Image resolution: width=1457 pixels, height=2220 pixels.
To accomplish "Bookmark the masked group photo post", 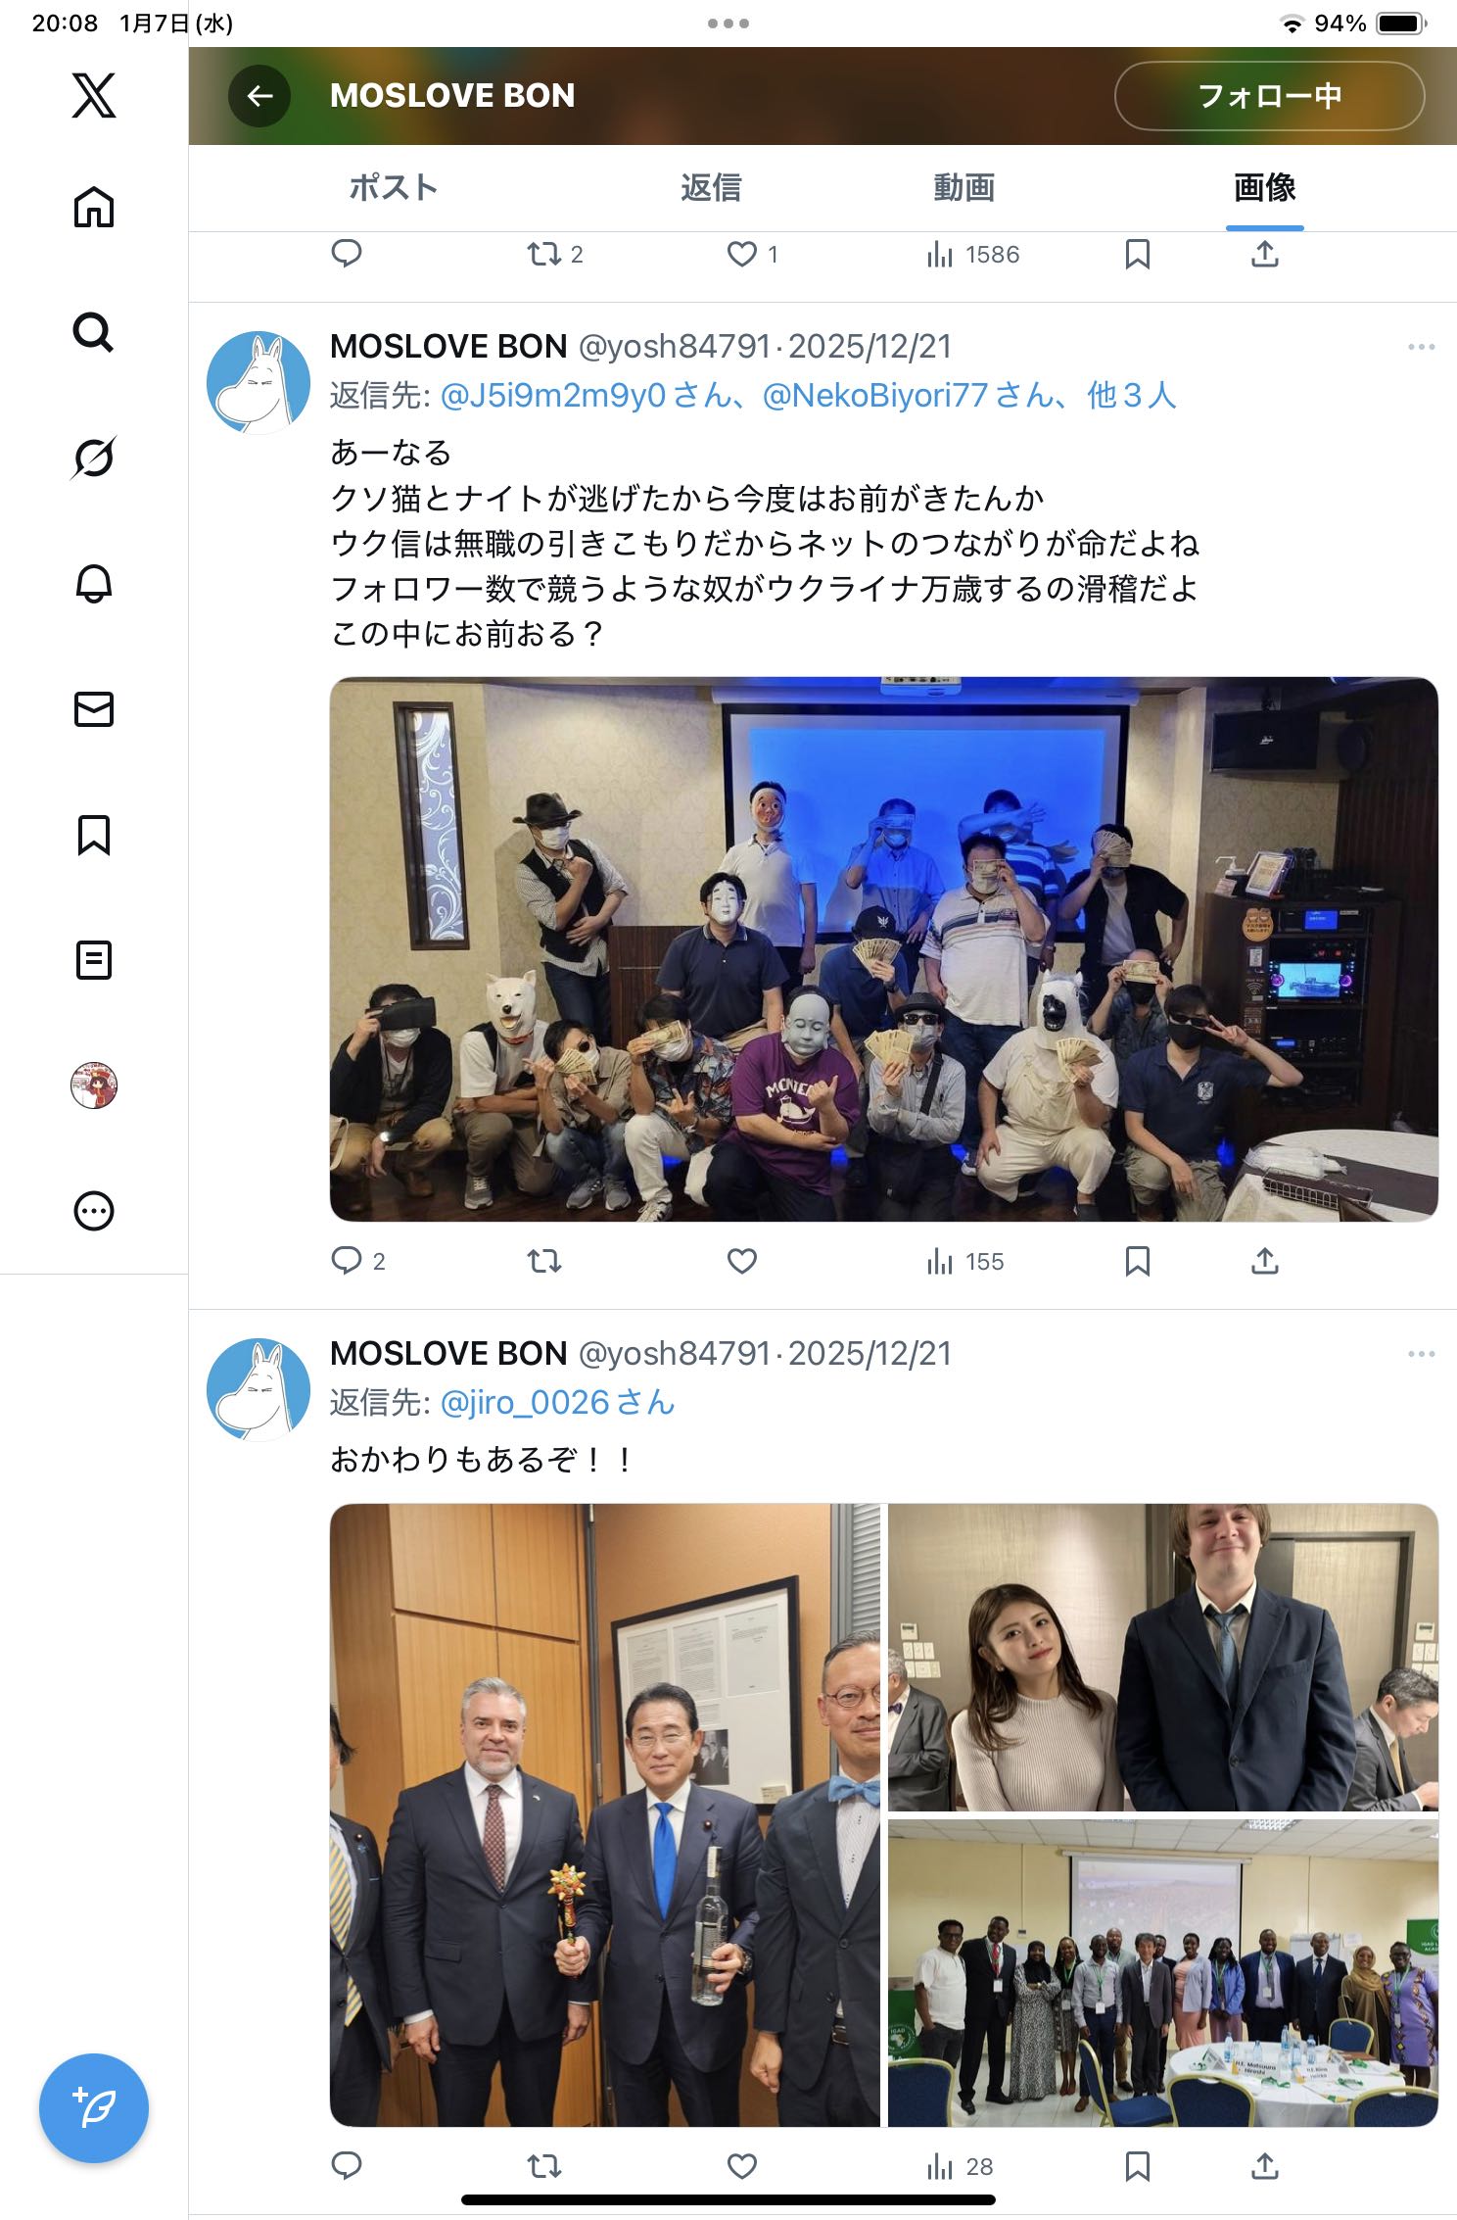I will (1137, 1261).
